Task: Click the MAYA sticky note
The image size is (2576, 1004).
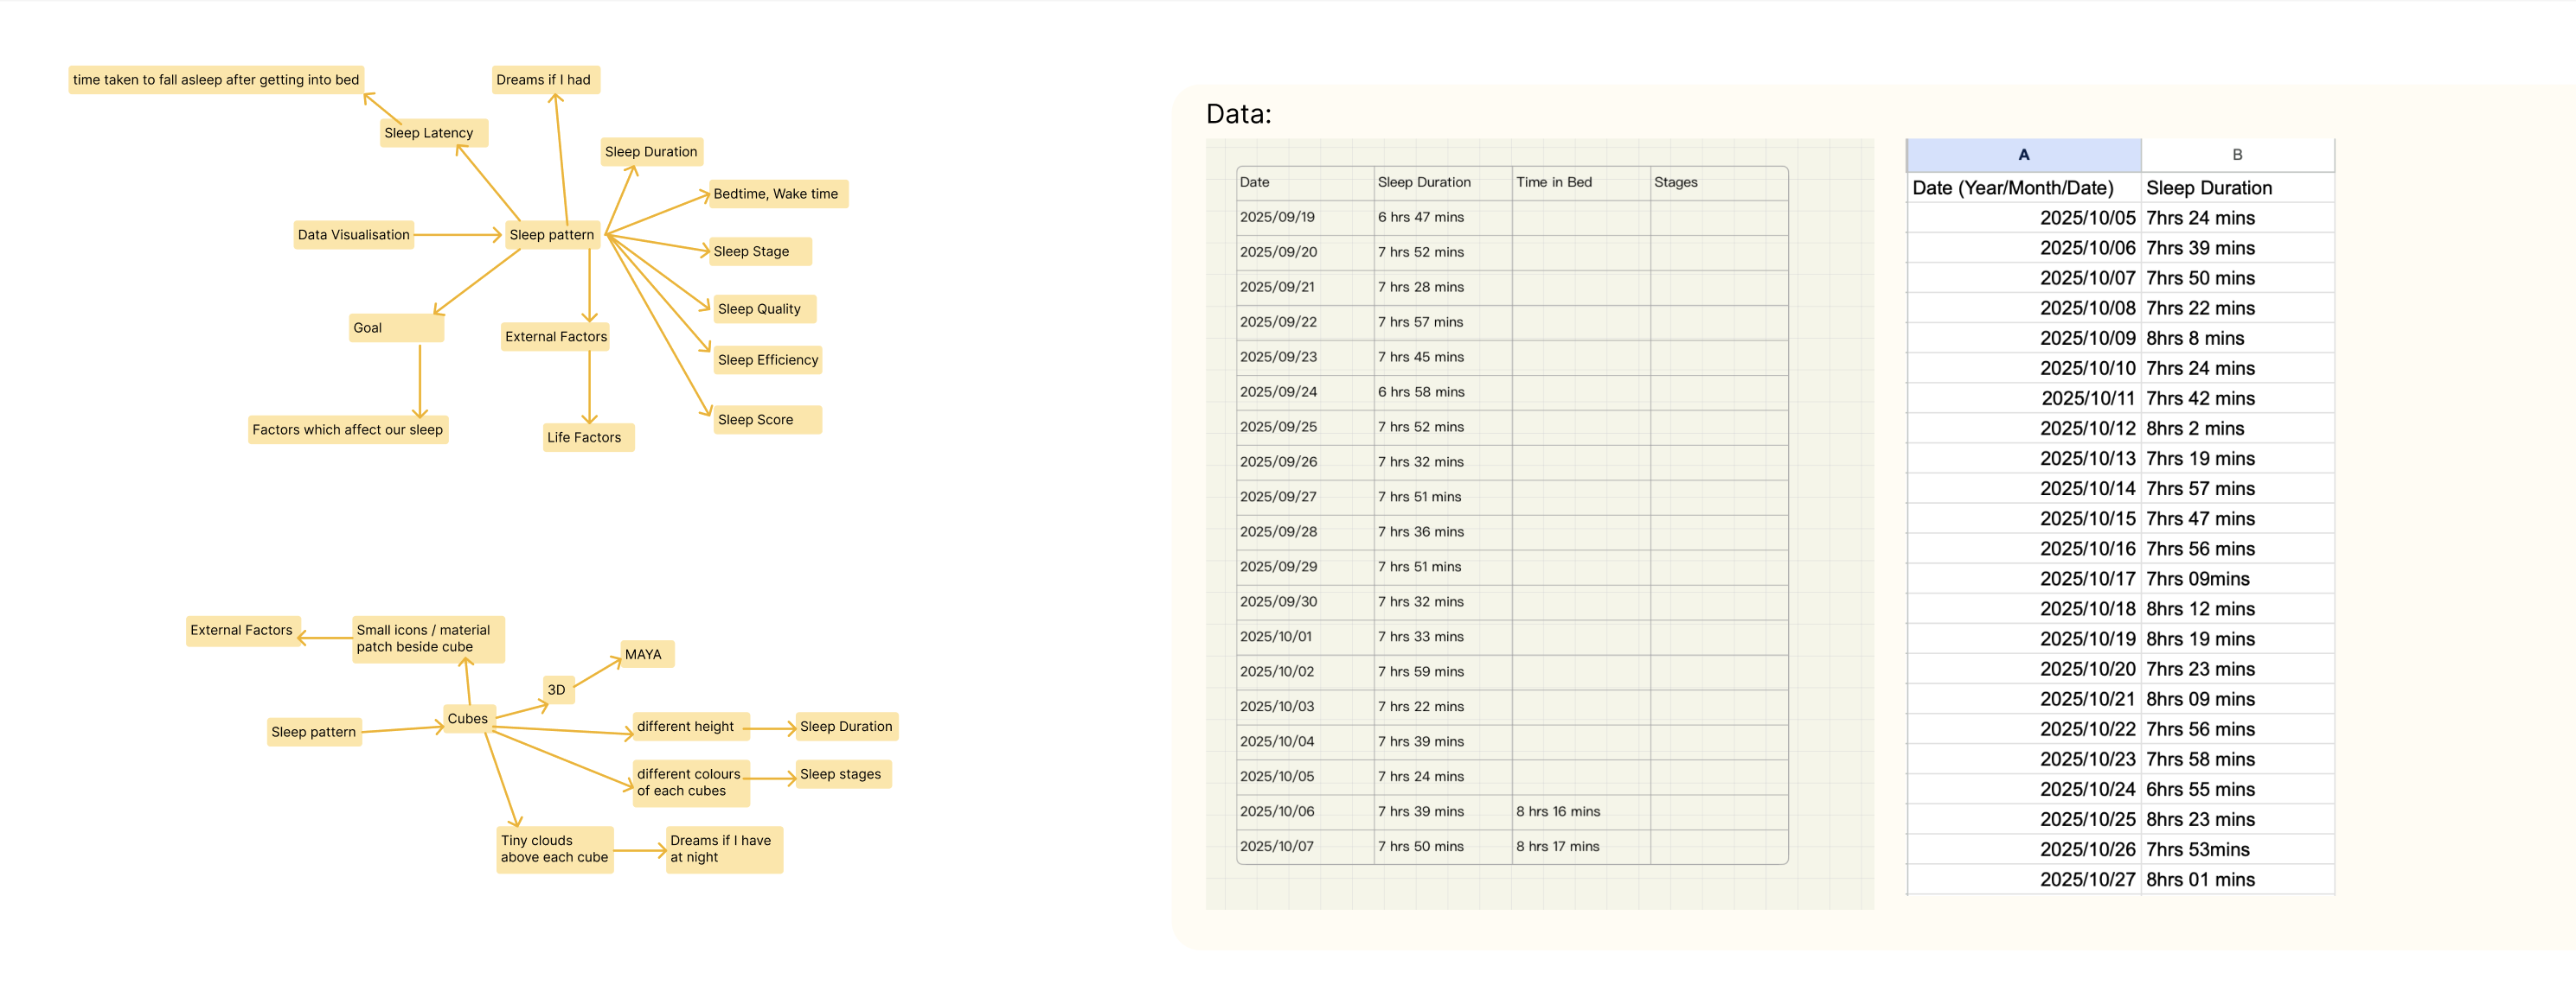Action: [x=644, y=654]
